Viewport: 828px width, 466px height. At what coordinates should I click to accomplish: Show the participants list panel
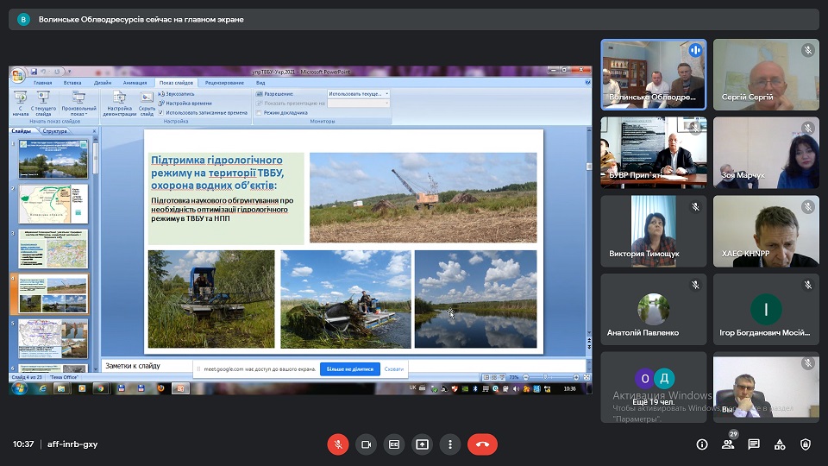coord(728,444)
